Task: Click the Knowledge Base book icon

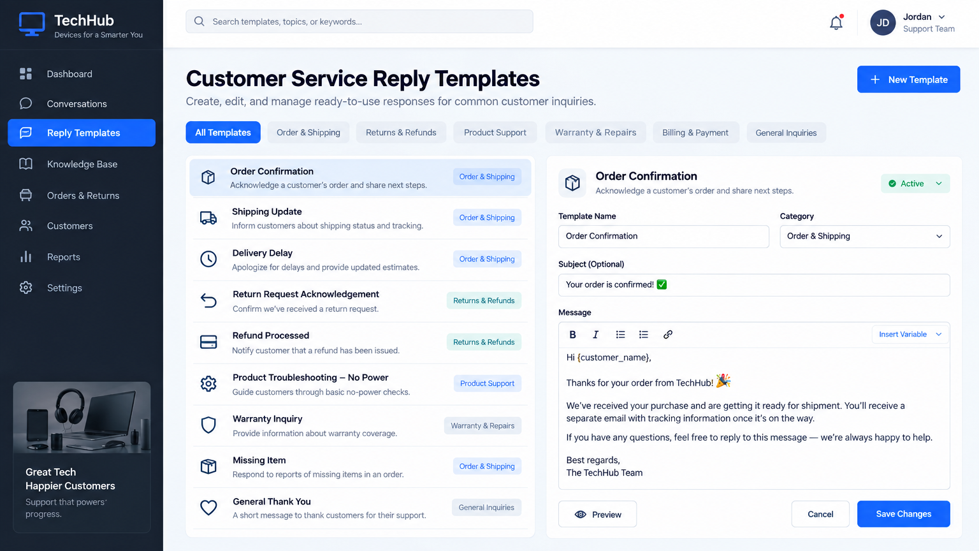Action: point(25,164)
